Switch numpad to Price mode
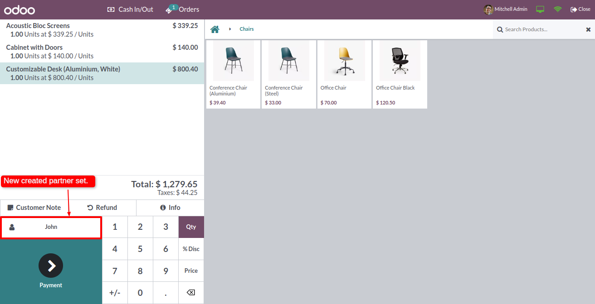595x304 pixels. (x=191, y=271)
